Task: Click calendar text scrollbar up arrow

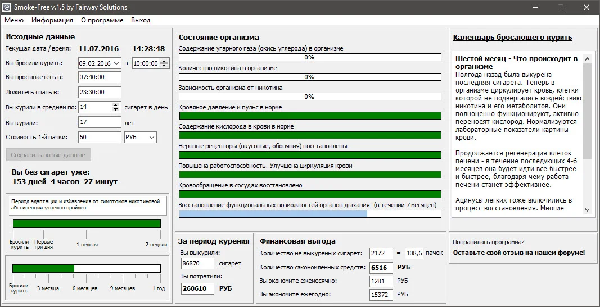Action: [588, 58]
